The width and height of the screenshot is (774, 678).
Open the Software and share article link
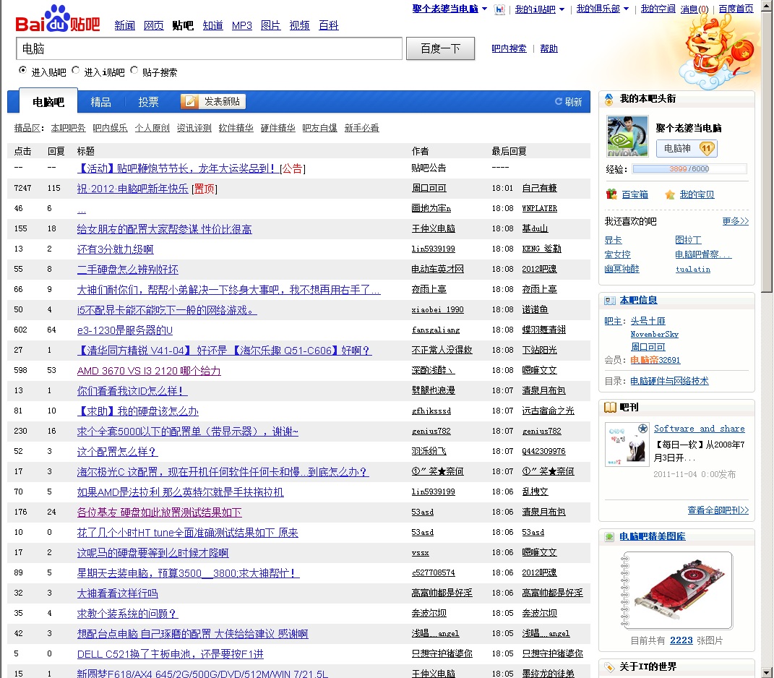tap(700, 429)
